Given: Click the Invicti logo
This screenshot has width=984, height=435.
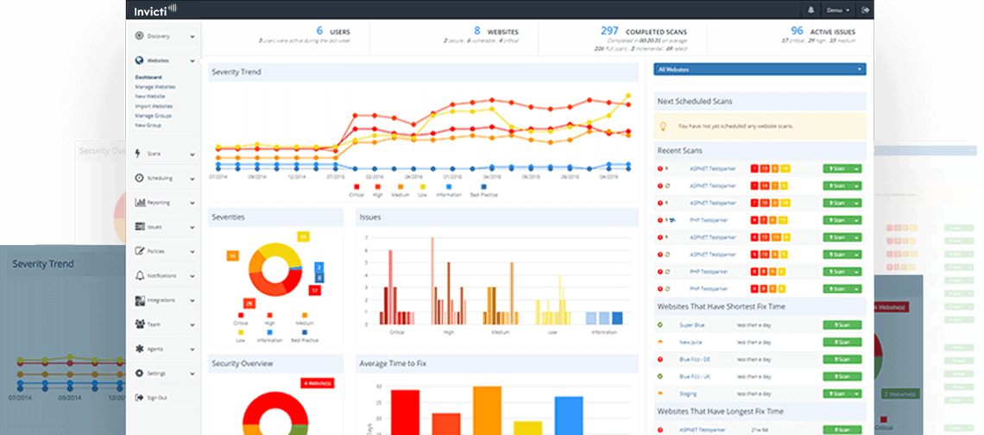Looking at the screenshot, I should (x=155, y=10).
